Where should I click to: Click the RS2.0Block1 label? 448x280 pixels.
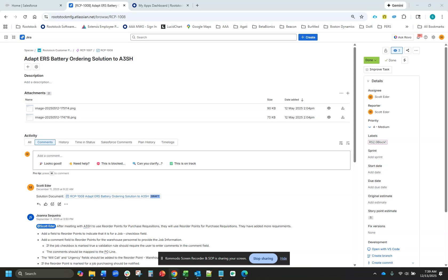point(378,142)
